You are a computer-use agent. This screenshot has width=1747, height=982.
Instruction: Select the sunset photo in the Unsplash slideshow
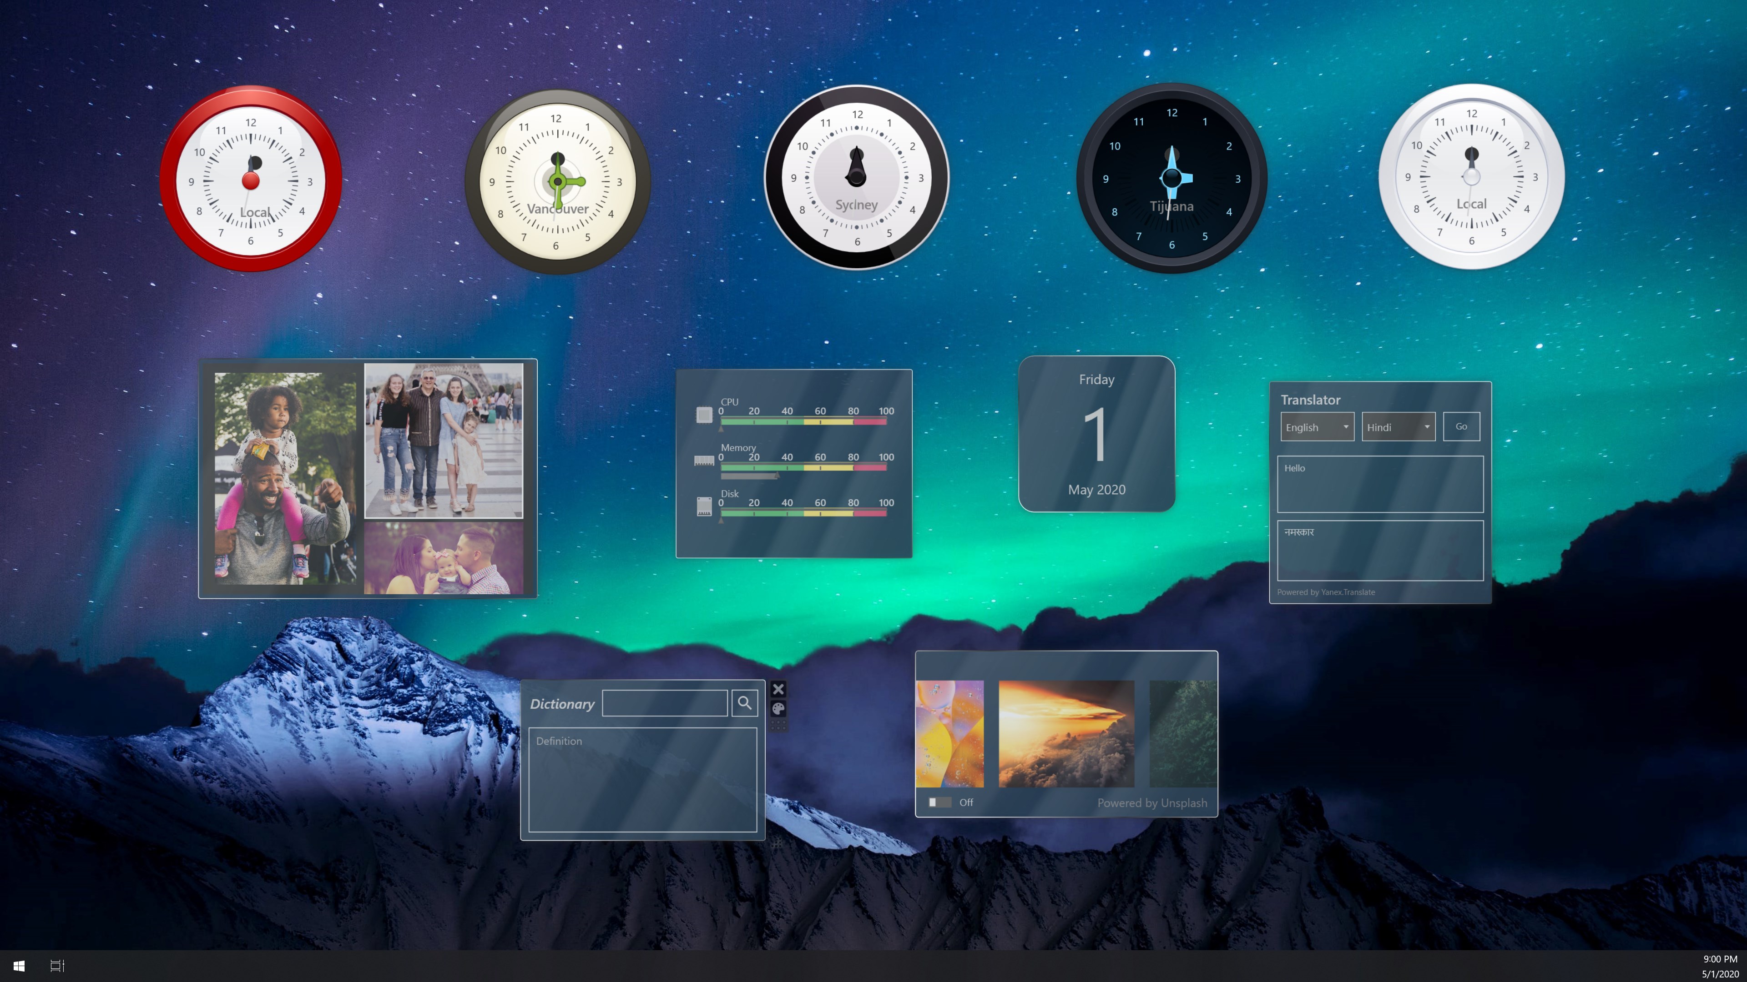coord(1066,733)
